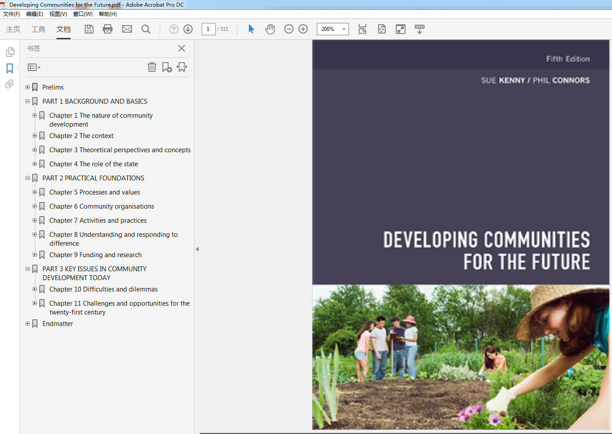Collapse the navigation pane with arrow handle
The image size is (612, 434).
point(197,249)
